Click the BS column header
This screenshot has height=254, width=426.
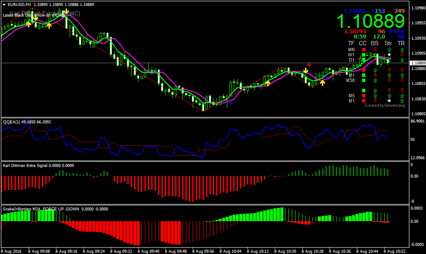point(375,43)
